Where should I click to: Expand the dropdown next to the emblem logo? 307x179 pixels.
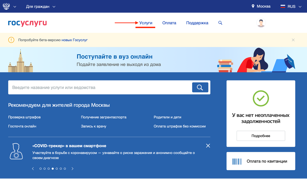pos(15,7)
